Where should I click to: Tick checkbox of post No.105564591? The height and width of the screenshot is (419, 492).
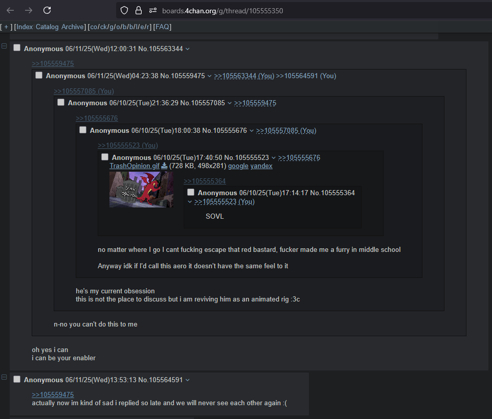[17, 379]
